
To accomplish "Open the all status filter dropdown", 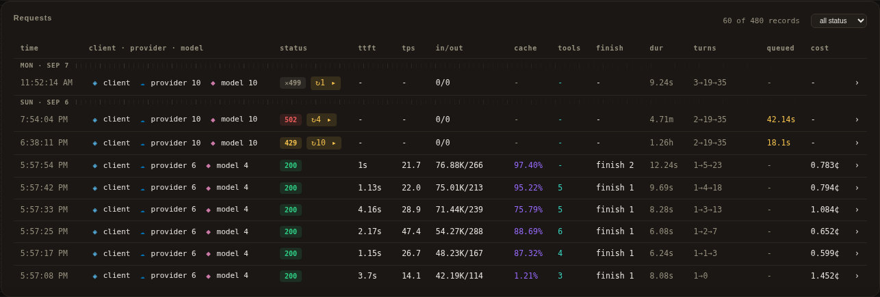I will coord(838,20).
